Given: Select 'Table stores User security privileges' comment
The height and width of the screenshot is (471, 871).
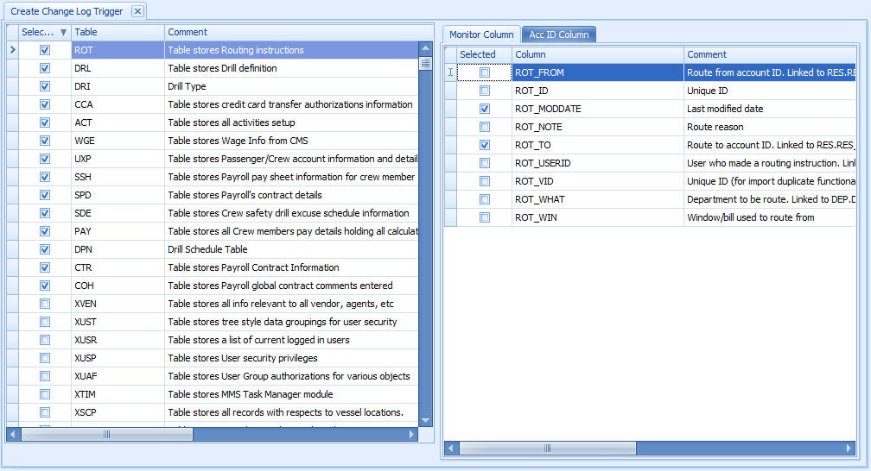Looking at the screenshot, I should pos(243,358).
